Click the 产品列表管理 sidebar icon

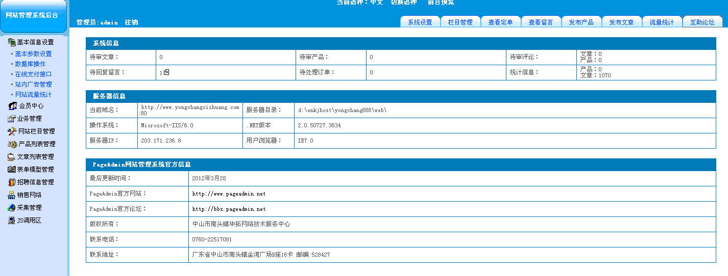12,144
